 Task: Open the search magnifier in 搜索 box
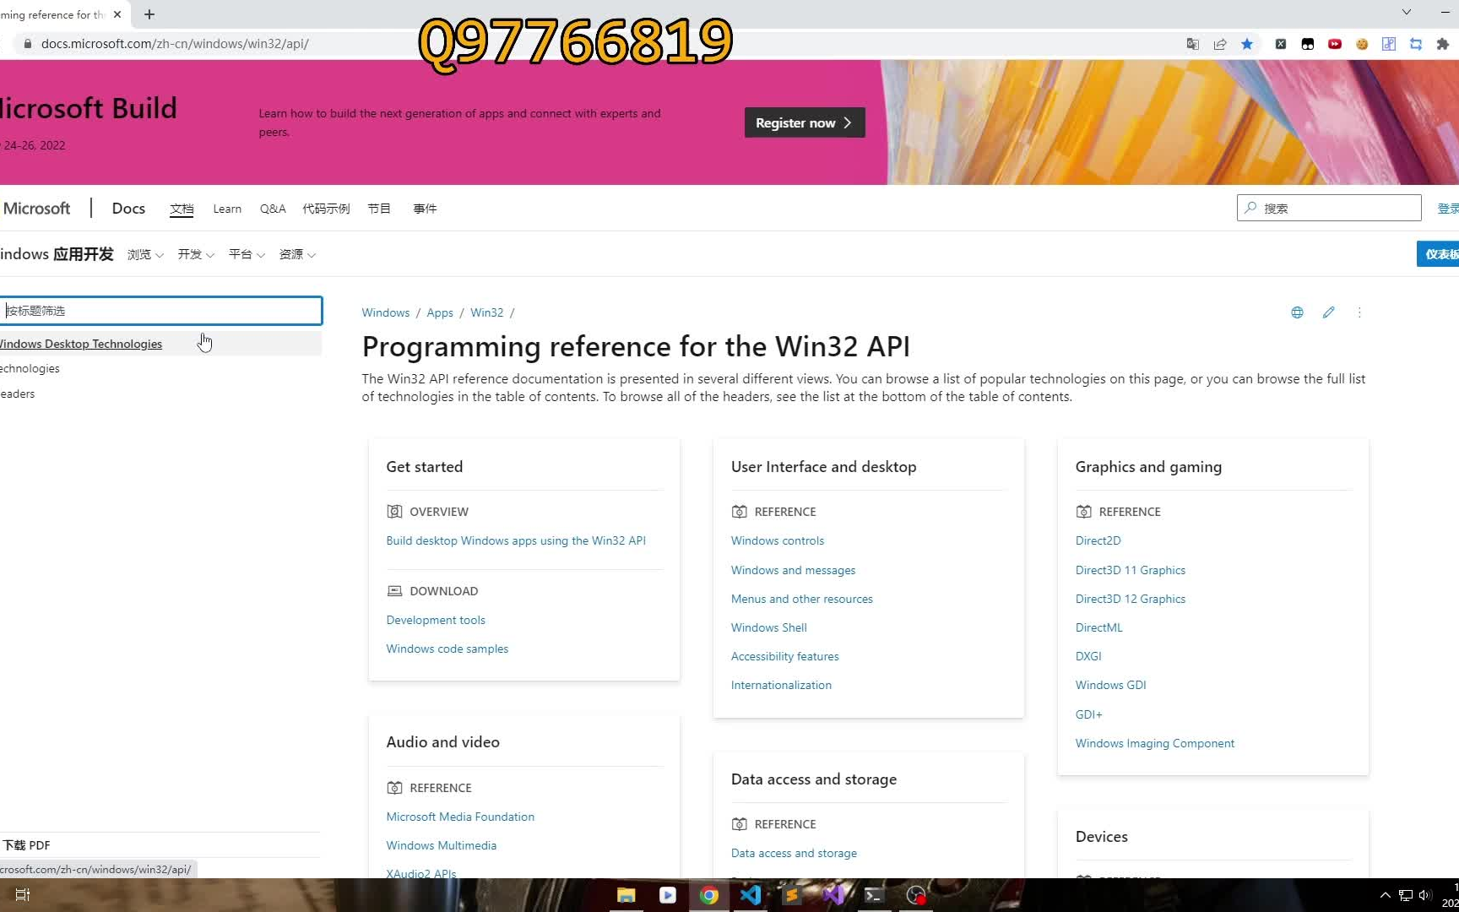click(x=1251, y=208)
